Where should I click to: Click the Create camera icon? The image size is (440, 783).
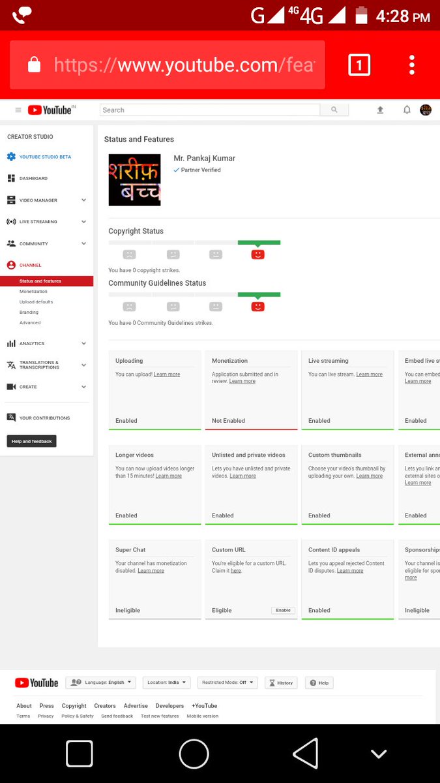tap(11, 387)
